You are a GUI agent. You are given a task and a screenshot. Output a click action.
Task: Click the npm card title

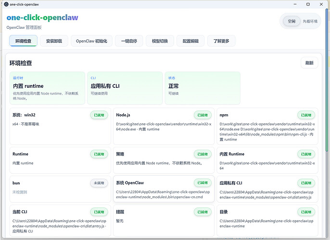(224, 115)
